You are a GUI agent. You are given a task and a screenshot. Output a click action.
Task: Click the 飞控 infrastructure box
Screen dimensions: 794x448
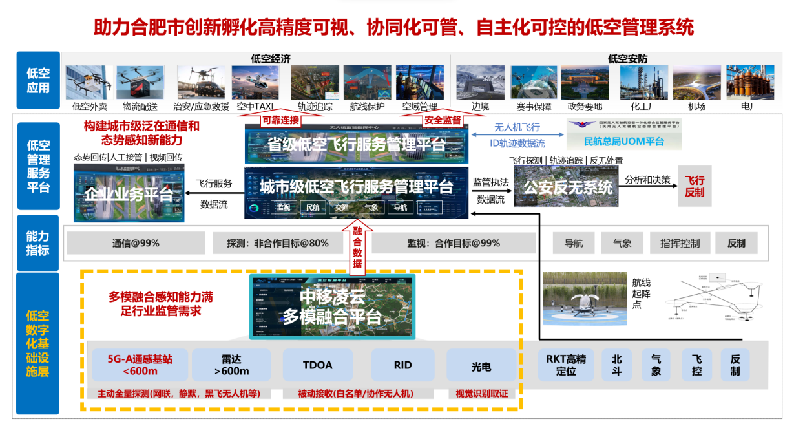pos(696,365)
